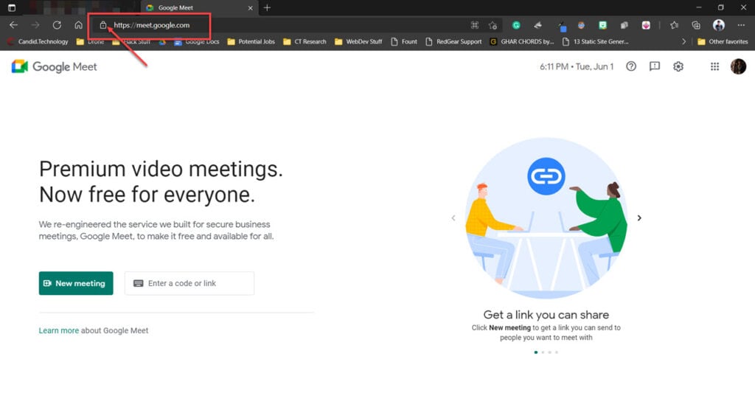Follow the Learn more link
755x410 pixels.
pyautogui.click(x=59, y=330)
